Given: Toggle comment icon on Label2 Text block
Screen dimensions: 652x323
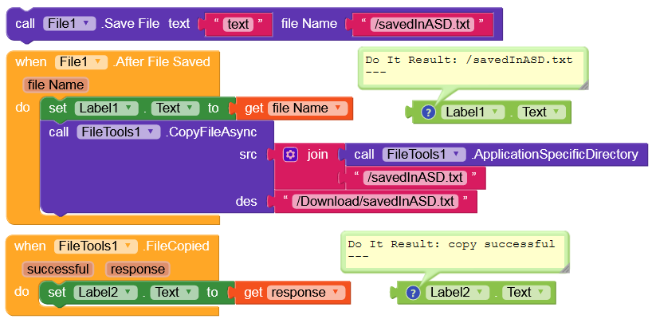Looking at the screenshot, I should point(413,293).
